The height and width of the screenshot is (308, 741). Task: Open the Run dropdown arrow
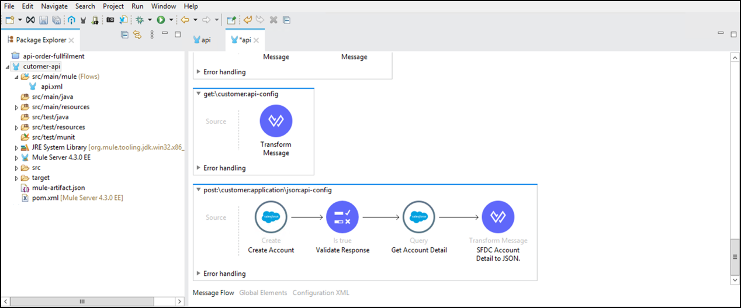[171, 20]
